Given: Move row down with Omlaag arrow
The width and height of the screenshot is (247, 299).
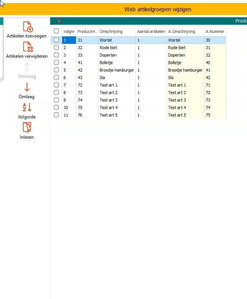Looking at the screenshot, I should [x=27, y=87].
